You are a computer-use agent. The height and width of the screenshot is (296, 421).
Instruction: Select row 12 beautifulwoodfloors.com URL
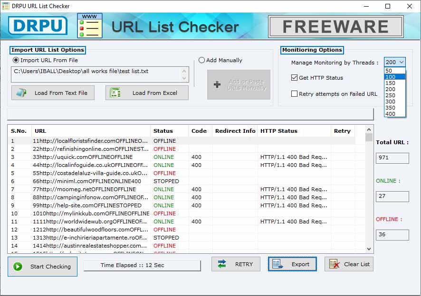pos(90,230)
